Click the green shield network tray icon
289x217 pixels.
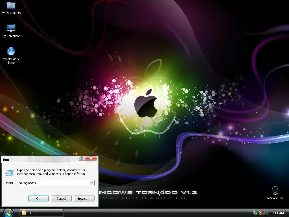click(255, 213)
